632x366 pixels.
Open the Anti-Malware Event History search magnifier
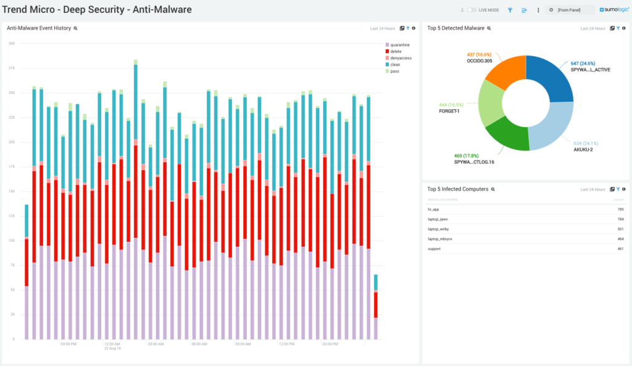point(75,28)
